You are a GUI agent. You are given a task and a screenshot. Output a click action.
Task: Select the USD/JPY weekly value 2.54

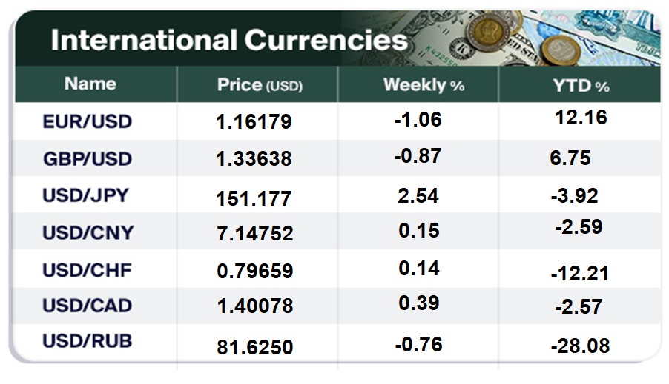[x=418, y=196]
